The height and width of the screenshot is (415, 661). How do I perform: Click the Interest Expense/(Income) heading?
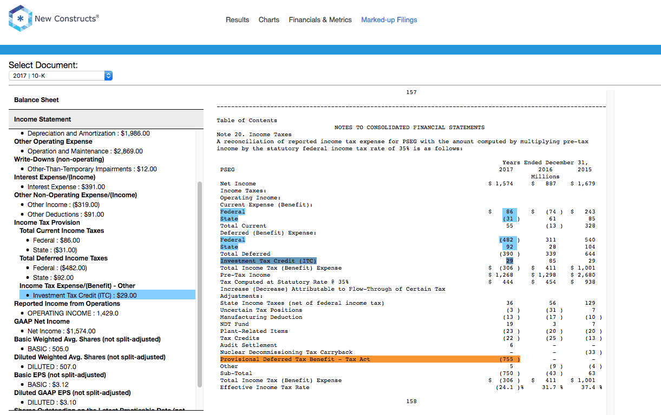pyautogui.click(x=55, y=177)
